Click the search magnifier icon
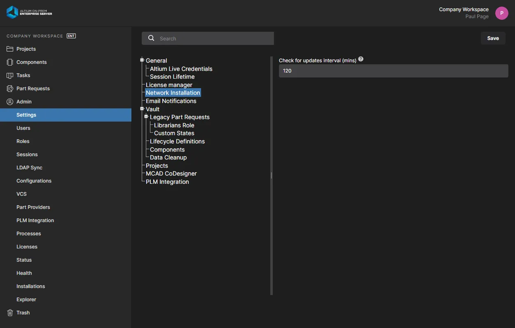This screenshot has height=328, width=515. click(x=151, y=38)
